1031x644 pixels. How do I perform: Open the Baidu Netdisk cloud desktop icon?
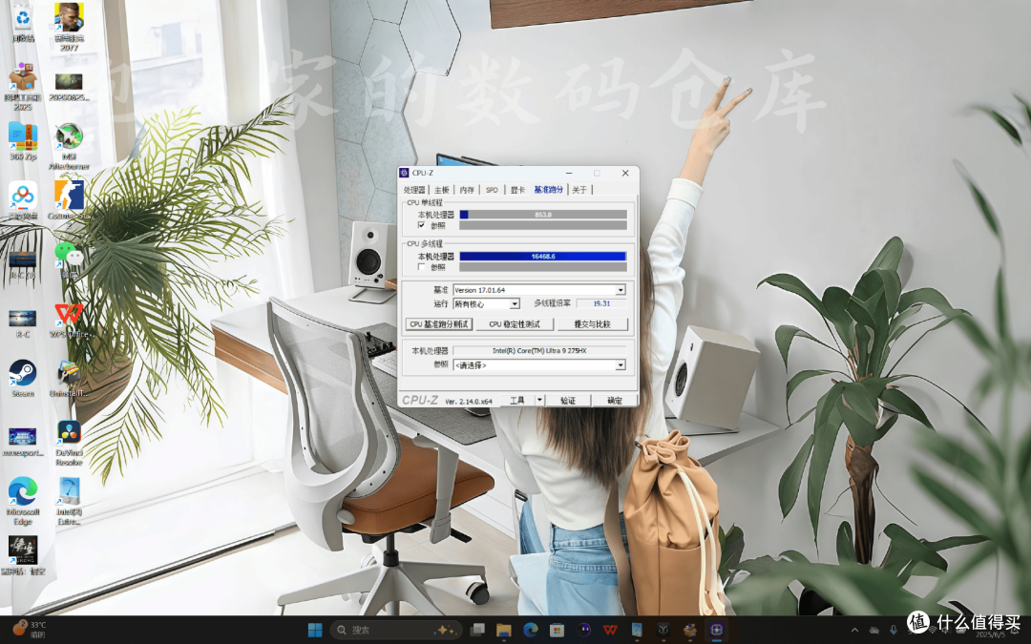tap(23, 199)
